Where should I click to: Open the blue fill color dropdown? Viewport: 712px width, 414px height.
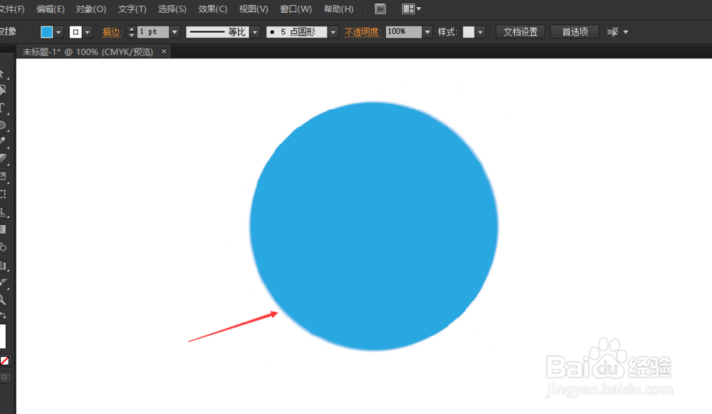click(58, 32)
